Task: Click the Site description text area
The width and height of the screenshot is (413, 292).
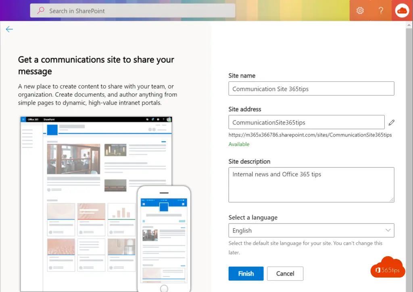Action: [311, 185]
